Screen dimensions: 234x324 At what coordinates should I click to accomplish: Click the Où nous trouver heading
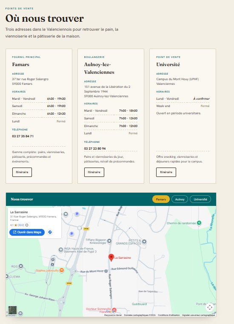pos(45,18)
